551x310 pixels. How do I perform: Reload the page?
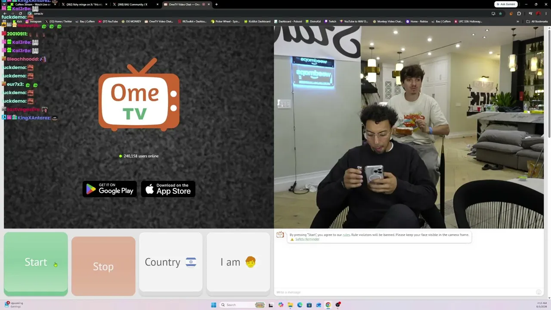click(20, 13)
